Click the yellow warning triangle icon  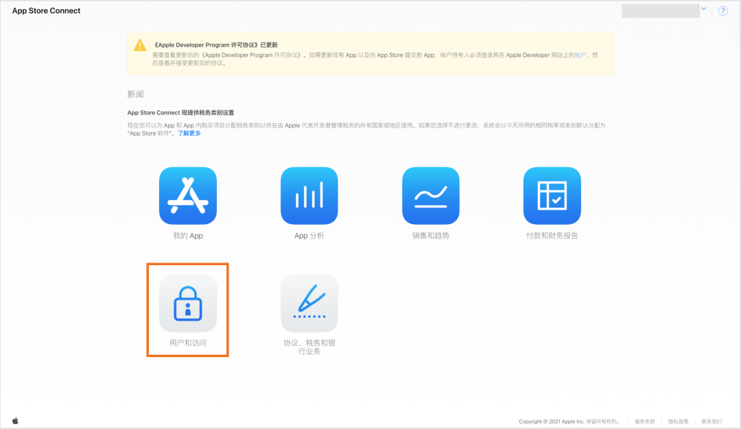click(x=140, y=45)
